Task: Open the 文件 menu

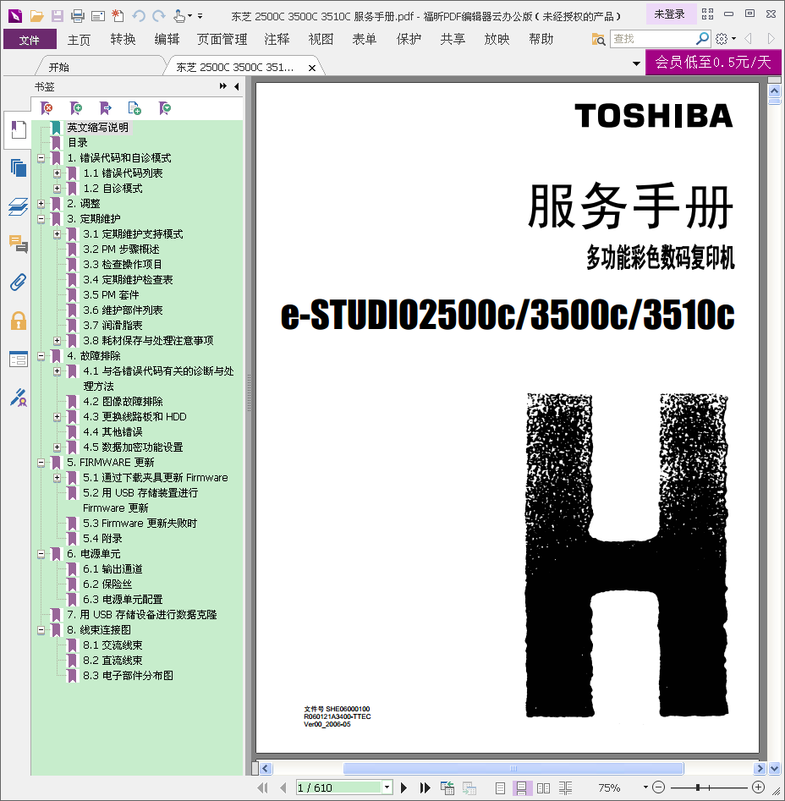Action: point(30,40)
